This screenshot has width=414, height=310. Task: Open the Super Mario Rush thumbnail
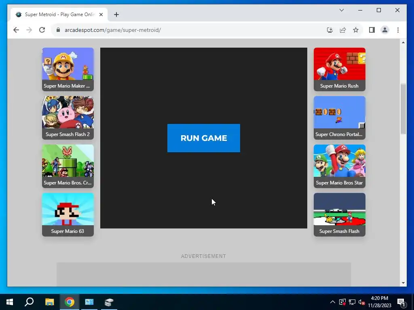tap(340, 69)
